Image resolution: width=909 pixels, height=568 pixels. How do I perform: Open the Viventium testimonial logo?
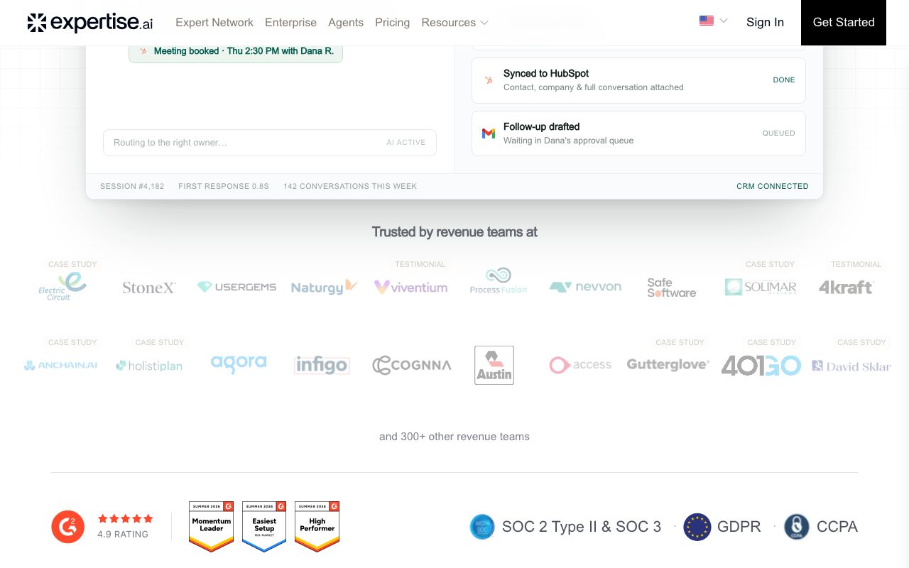410,287
